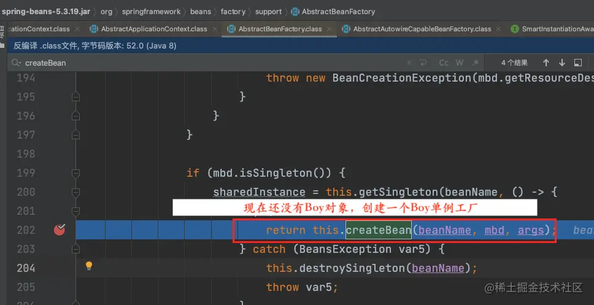The height and width of the screenshot is (305, 594).
Task: Collapse fold marker at line 197
Action: coord(75,135)
